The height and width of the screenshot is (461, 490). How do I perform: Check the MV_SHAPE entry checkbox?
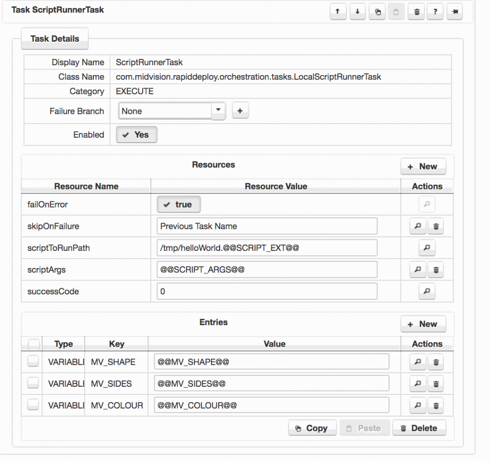pos(33,361)
